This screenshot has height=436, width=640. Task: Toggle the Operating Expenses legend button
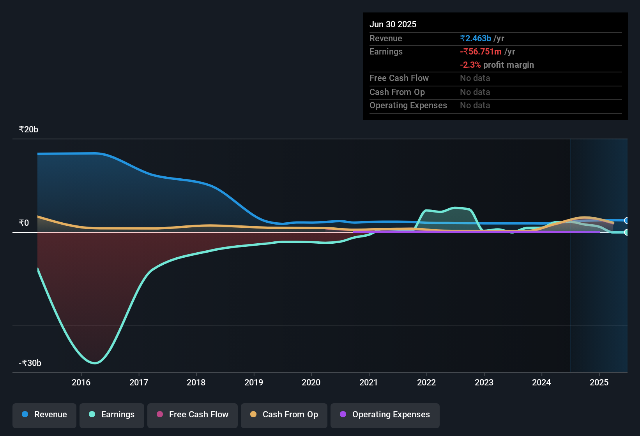point(385,415)
